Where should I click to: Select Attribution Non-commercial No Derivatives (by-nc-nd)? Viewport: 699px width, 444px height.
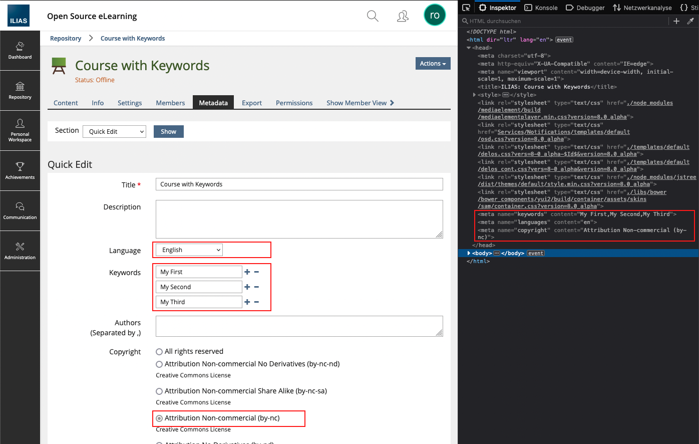coord(159,364)
